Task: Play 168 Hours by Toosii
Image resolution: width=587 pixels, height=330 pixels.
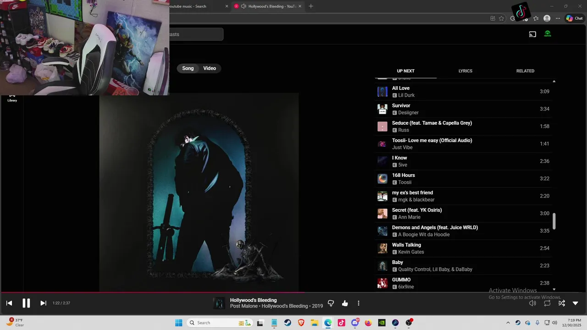Action: 463,179
